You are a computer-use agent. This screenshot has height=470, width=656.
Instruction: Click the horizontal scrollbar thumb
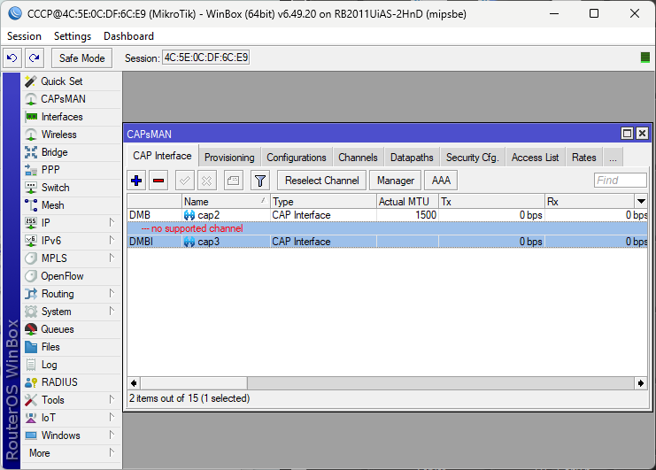click(x=194, y=383)
